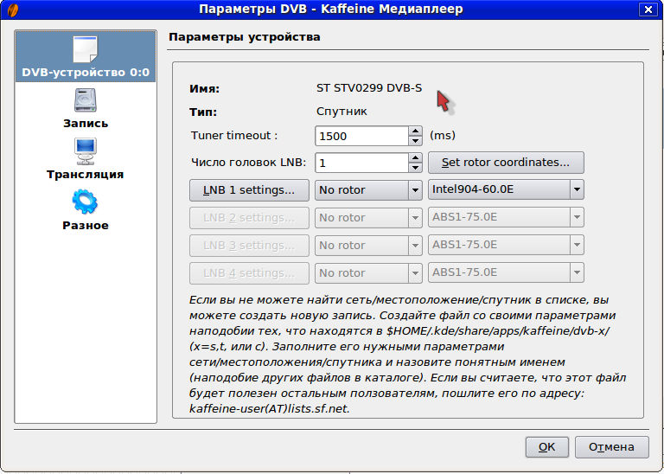
Task: Open the Запись hard drive icon
Action: click(85, 100)
